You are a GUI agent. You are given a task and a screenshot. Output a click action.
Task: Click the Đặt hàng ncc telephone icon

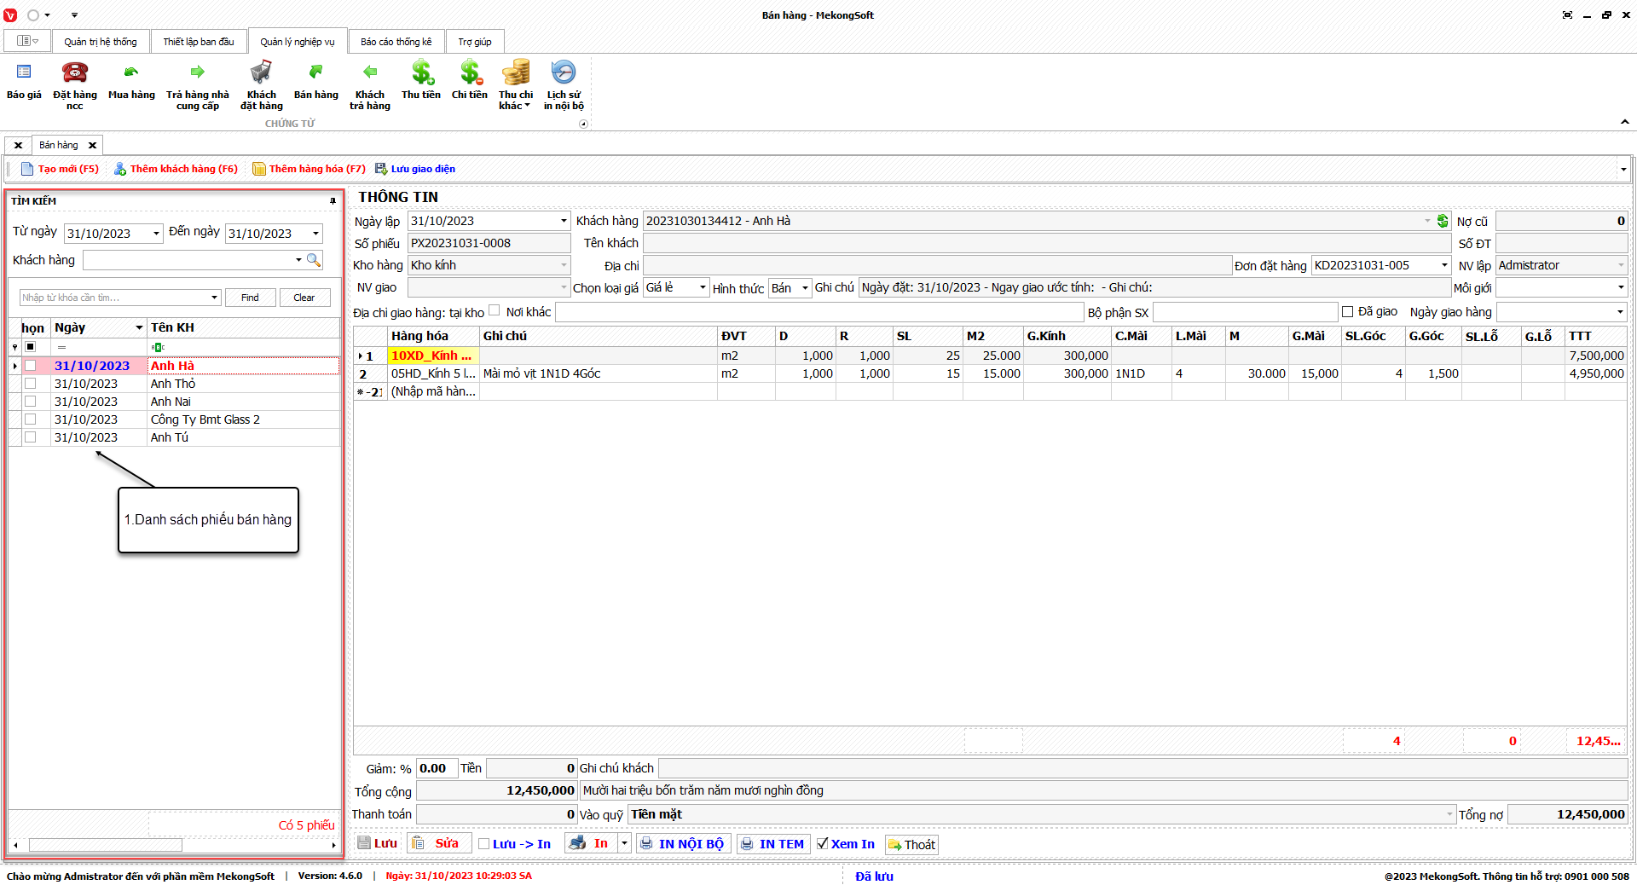pos(75,73)
